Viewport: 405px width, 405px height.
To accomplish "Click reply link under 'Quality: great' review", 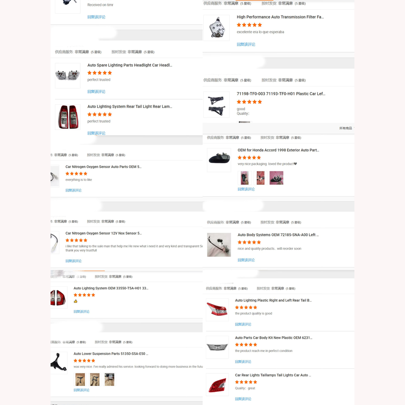I will (x=243, y=399).
